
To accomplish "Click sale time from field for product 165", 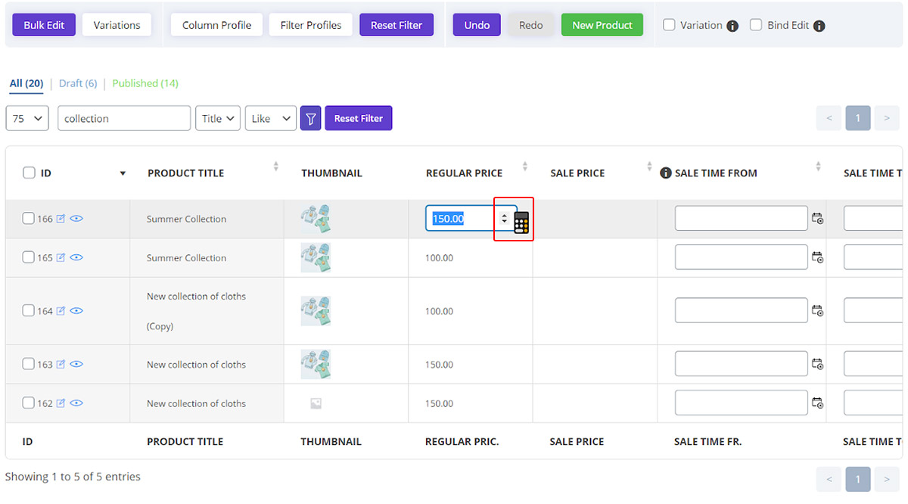I will pyautogui.click(x=742, y=257).
